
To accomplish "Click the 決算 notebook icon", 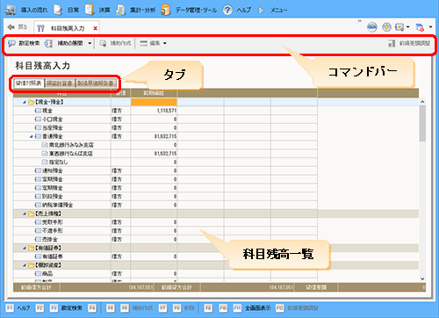I will (90, 10).
